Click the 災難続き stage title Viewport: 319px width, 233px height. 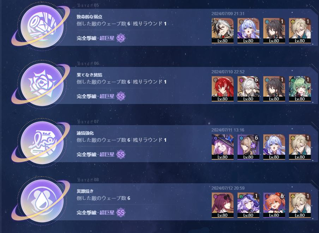(x=85, y=191)
